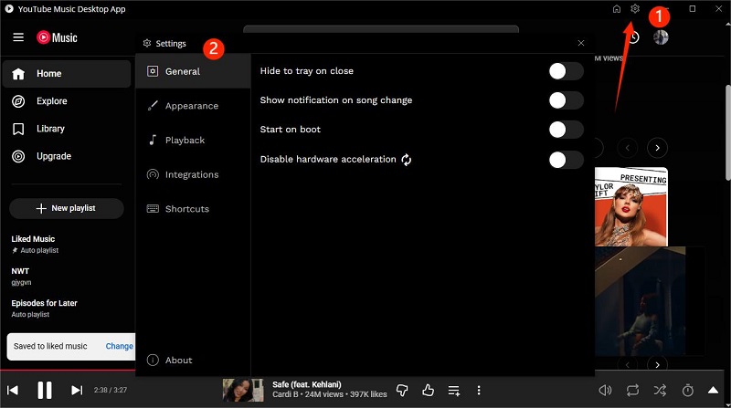The height and width of the screenshot is (408, 731).
Task: Switch to the Playback settings tab
Action: (193, 141)
